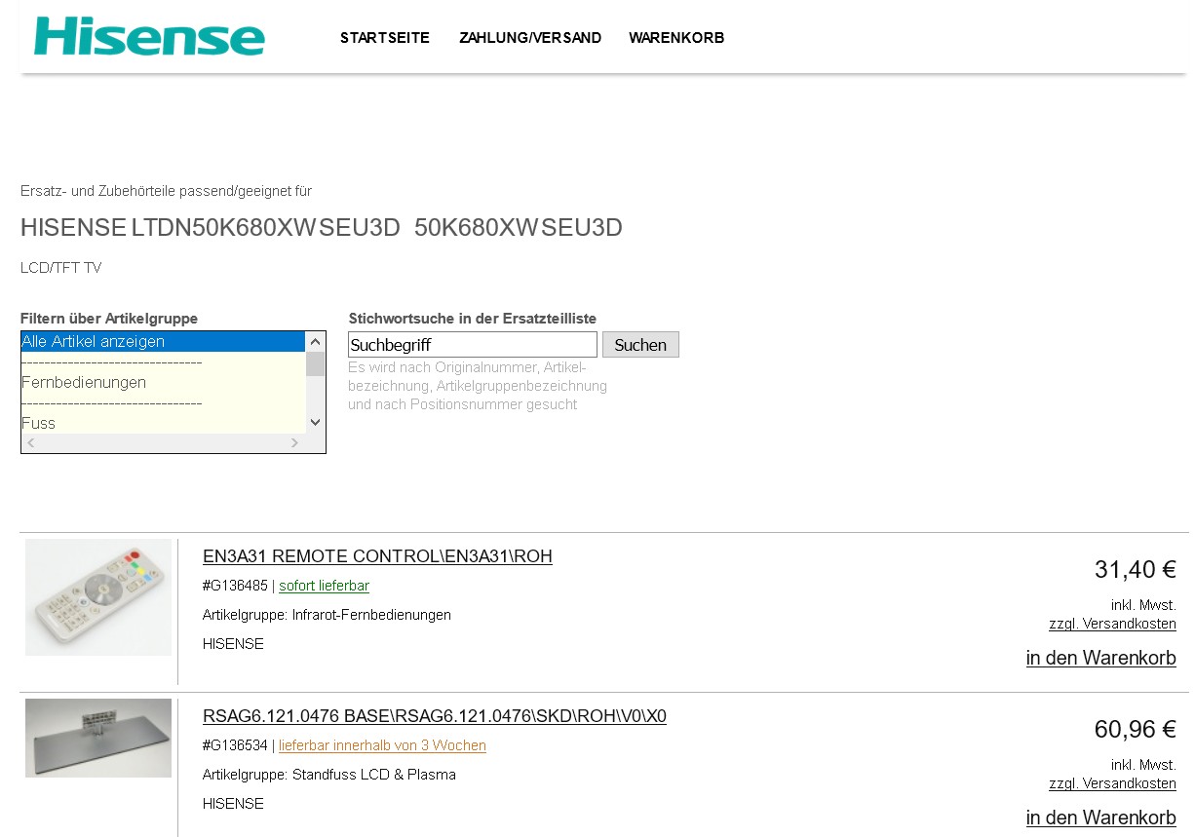Click the price 60,96 €
1195x837 pixels.
[x=1135, y=729]
